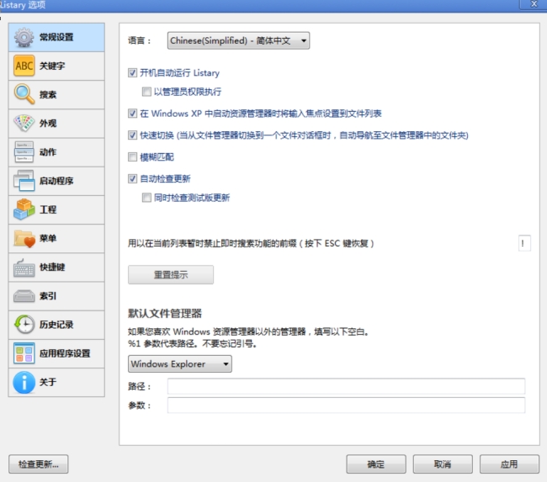Screen dimensions: 547x482
Task: Open the 启动程序 section
Action: point(56,181)
